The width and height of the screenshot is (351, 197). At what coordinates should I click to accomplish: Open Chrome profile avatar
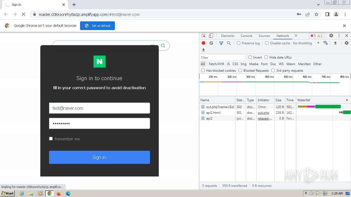coord(336,14)
